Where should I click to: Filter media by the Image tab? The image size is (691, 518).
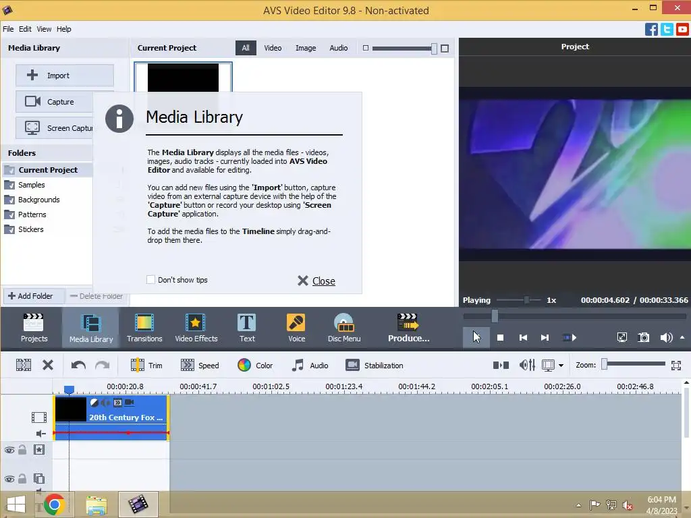306,48
